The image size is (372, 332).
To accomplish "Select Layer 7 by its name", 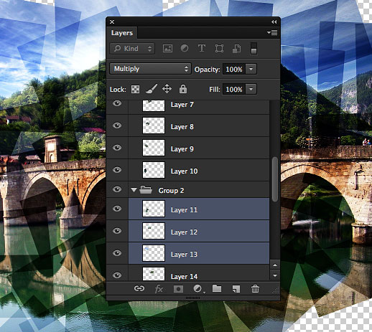I will click(x=182, y=105).
